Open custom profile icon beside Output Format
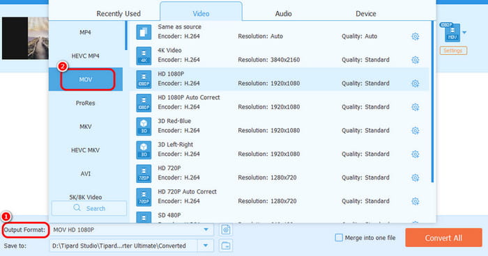Viewport: 488px width, 256px height. [226, 230]
